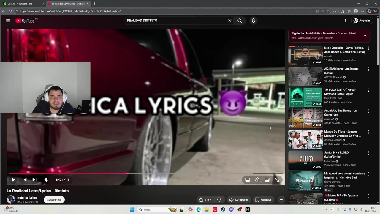Seek on the red video progress bar
Viewport: 380px width, 214px height.
click(x=146, y=173)
